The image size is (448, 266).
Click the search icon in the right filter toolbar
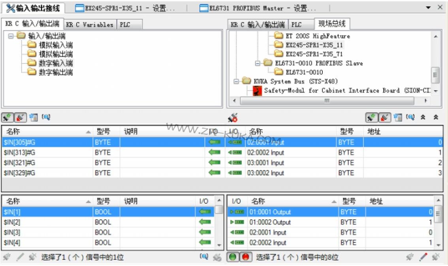(410, 117)
